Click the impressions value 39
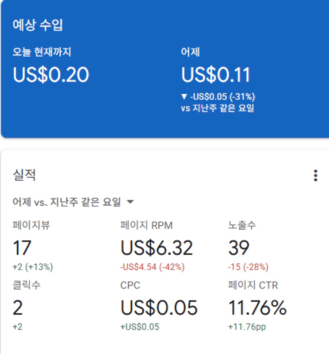The width and height of the screenshot is (329, 354). [239, 248]
